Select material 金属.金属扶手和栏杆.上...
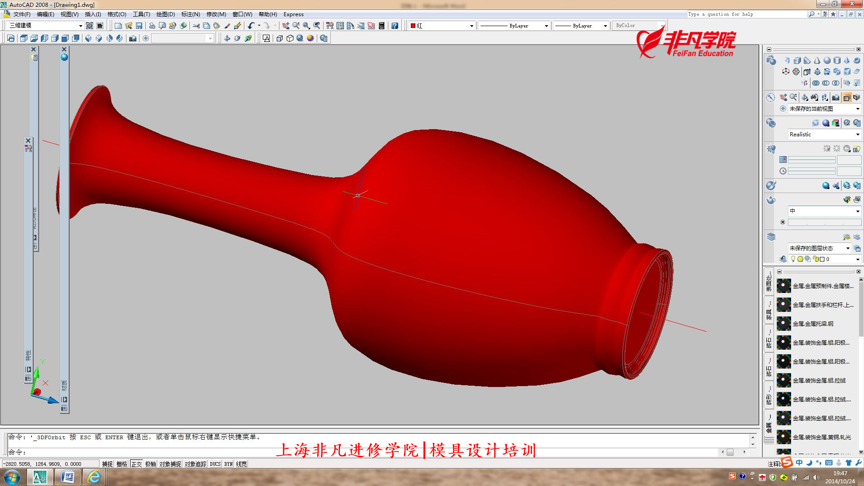Viewport: 864px width, 486px height. 816,305
